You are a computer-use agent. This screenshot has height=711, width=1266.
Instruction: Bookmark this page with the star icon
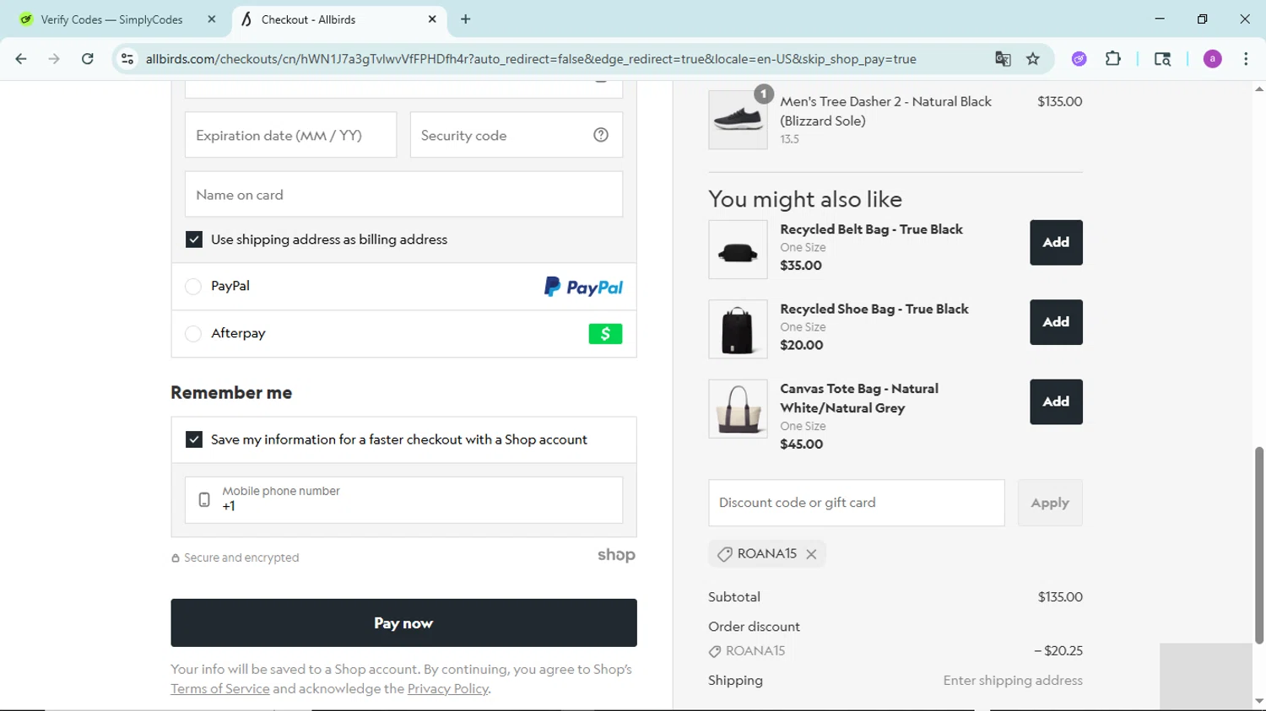1033,59
